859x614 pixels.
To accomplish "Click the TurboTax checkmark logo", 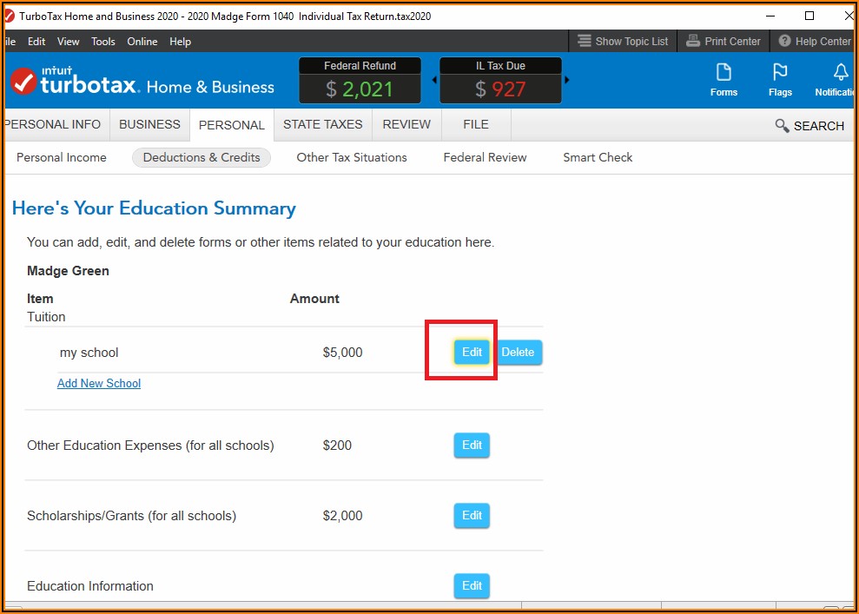I will (23, 83).
